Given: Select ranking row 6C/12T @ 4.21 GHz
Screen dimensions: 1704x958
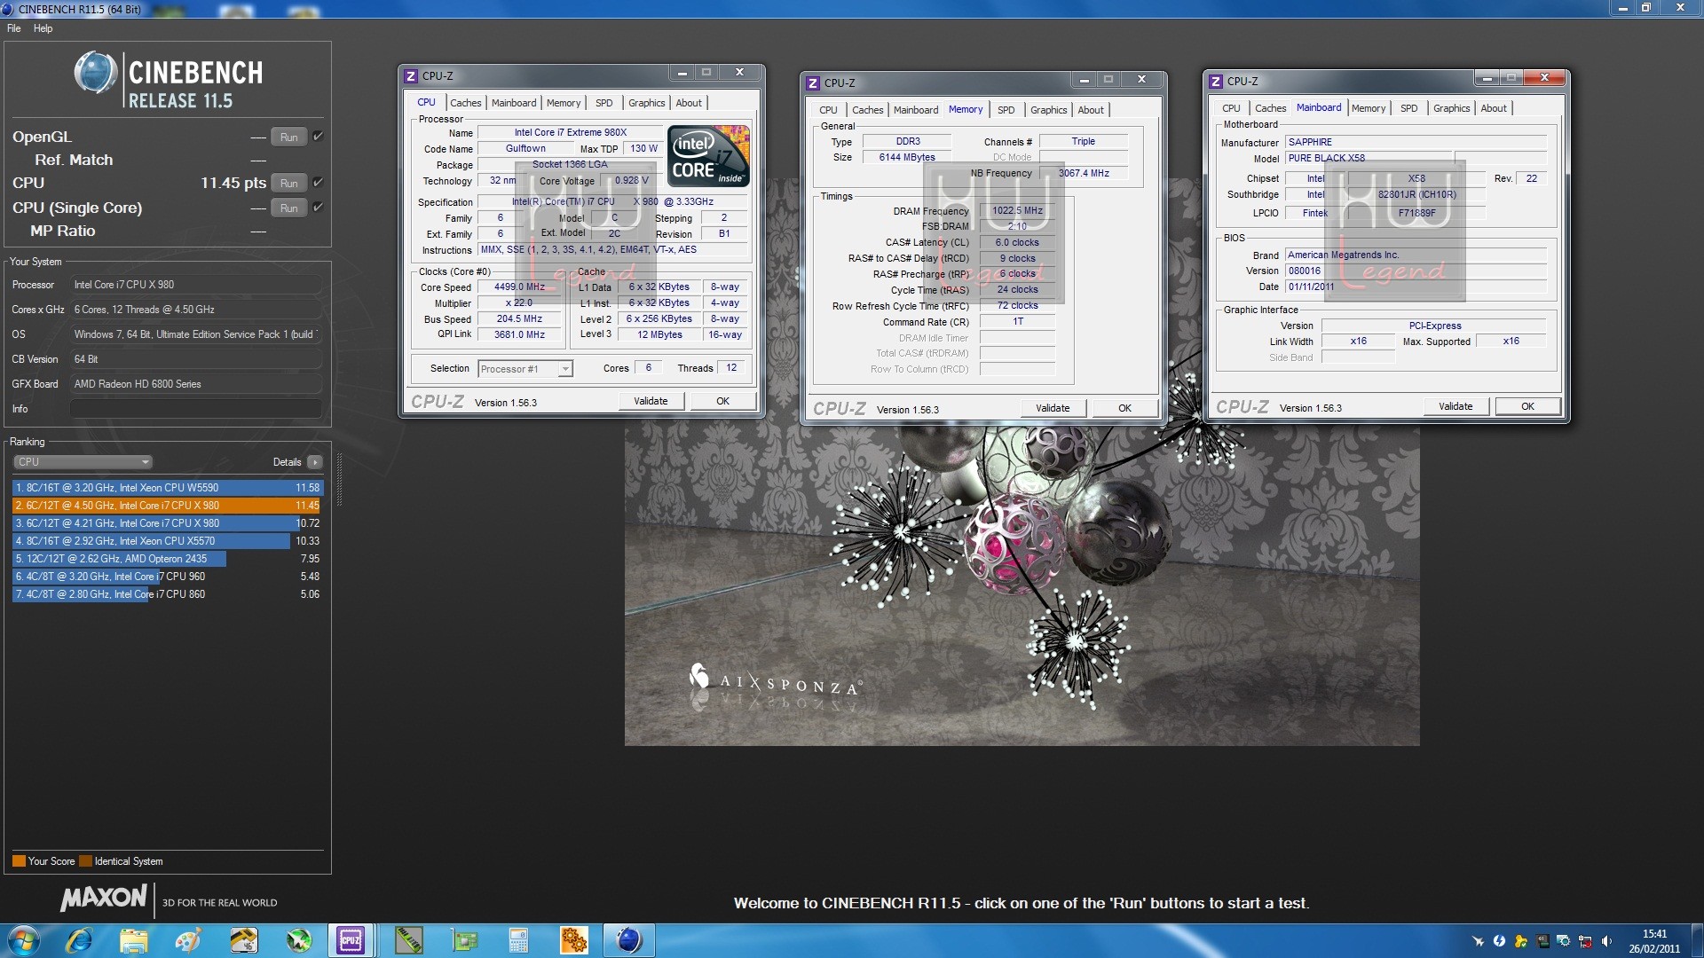Looking at the screenshot, I should [x=167, y=523].
